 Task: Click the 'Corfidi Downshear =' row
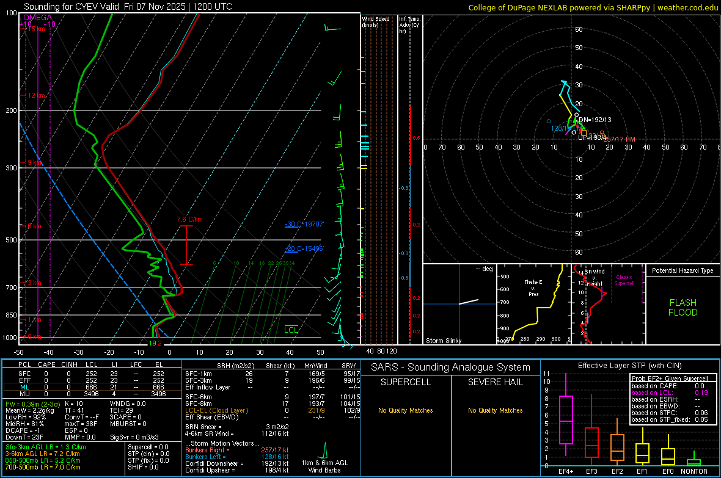(237, 463)
